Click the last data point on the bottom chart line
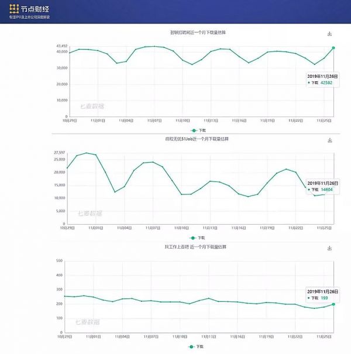Viewport: 351px width, 354px height. coord(333,304)
